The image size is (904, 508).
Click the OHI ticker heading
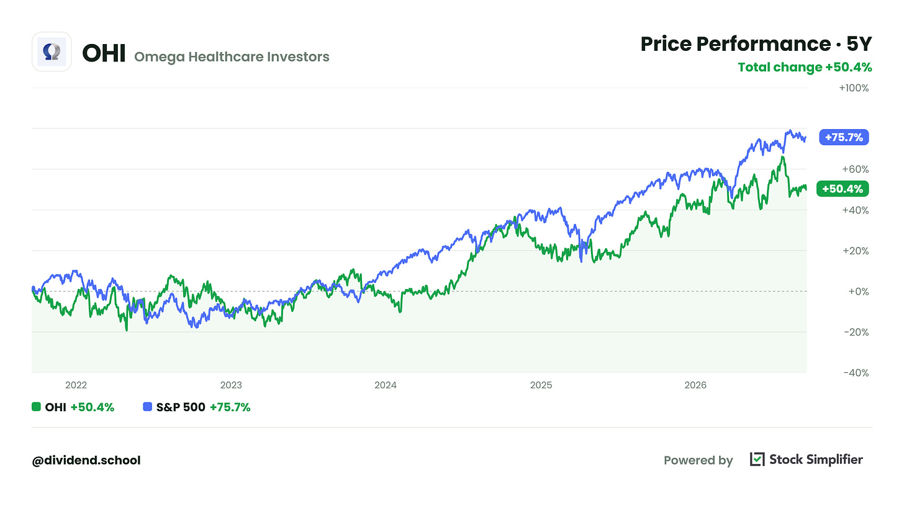tap(104, 53)
